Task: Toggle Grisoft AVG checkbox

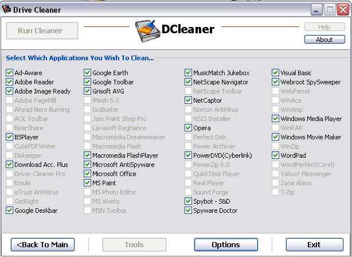Action: click(x=87, y=91)
